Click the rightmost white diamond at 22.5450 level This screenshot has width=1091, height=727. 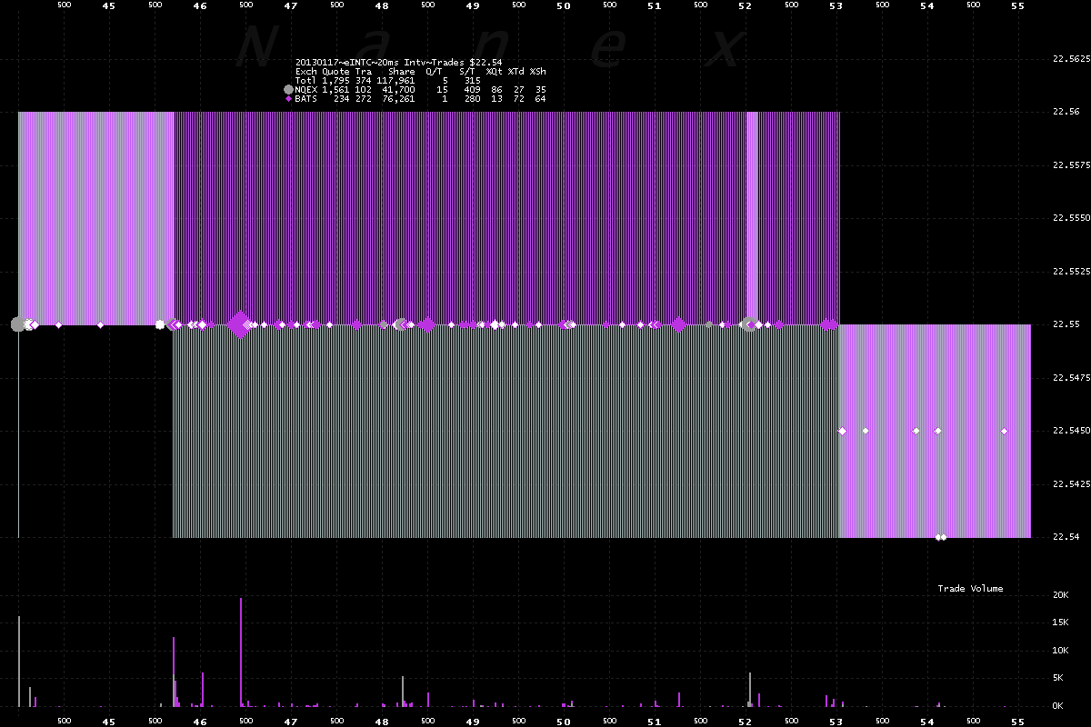(x=1004, y=431)
